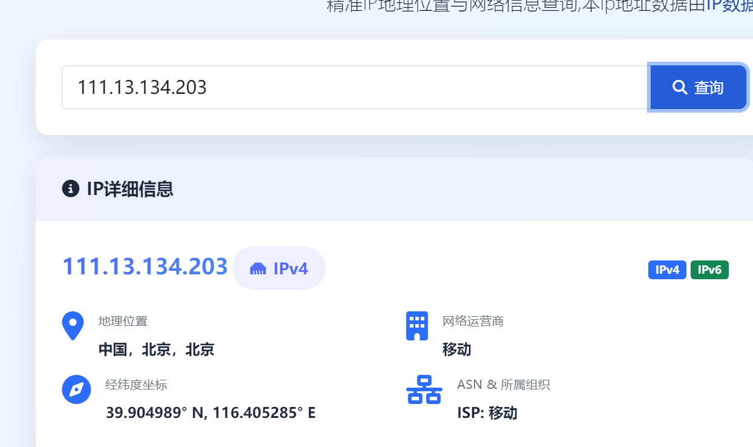Click the ISP: 移动 text entry
This screenshot has width=753, height=447.
[487, 412]
